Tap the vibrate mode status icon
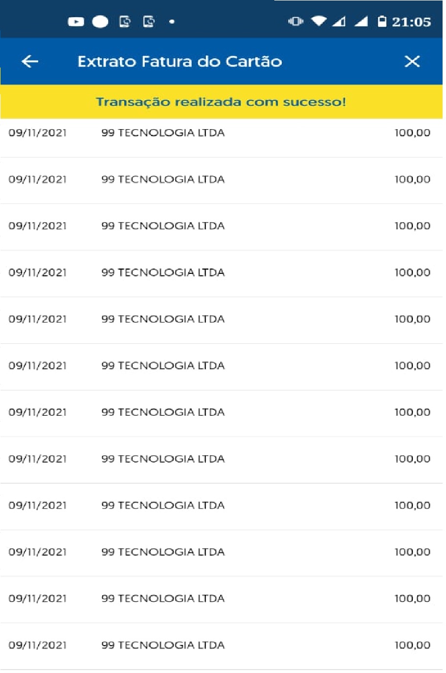The image size is (446, 673). coord(295,22)
